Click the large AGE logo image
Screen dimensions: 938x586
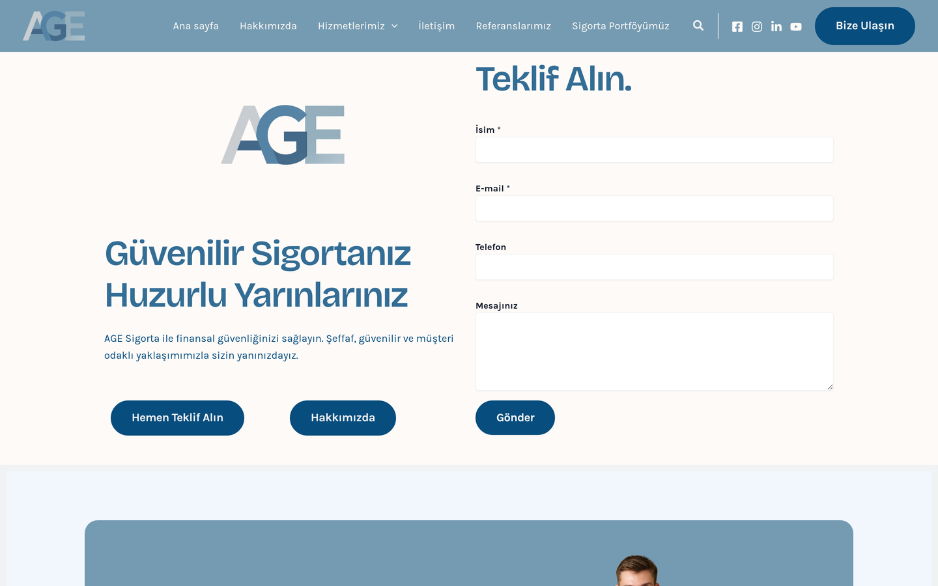283,135
